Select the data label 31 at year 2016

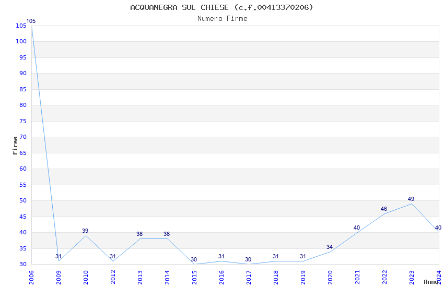click(x=221, y=256)
